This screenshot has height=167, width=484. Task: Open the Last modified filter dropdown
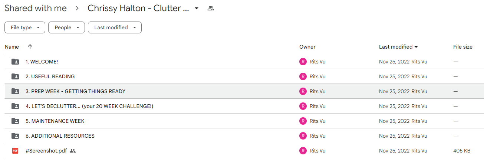click(115, 27)
